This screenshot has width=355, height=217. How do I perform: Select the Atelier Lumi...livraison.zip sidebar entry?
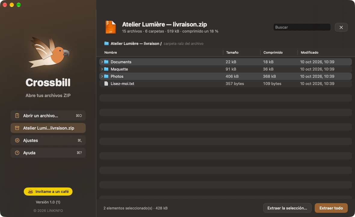pos(48,128)
